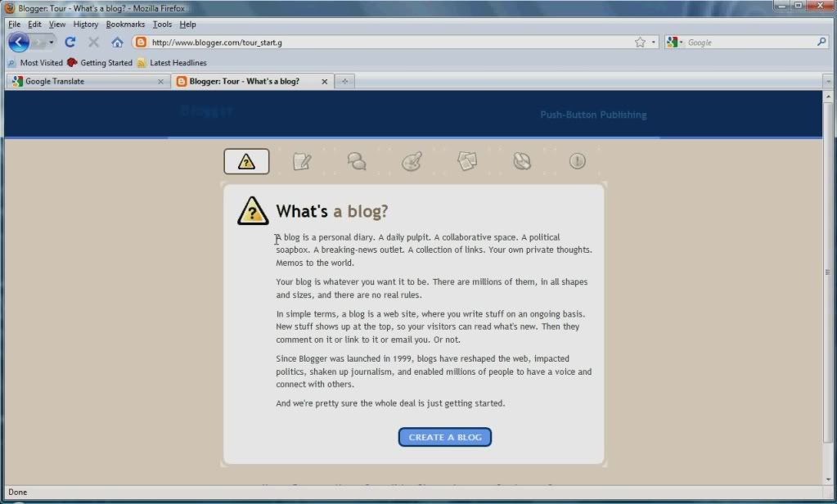837x504 pixels.
Task: Open the list-all-tabs dropdown arrow
Action: (828, 81)
